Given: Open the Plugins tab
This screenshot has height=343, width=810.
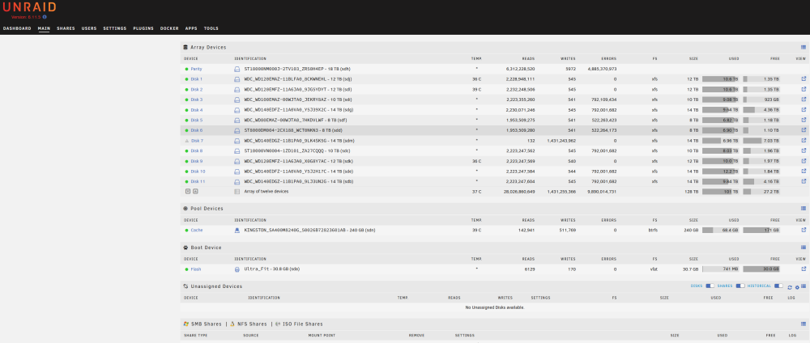Looking at the screenshot, I should click(143, 28).
